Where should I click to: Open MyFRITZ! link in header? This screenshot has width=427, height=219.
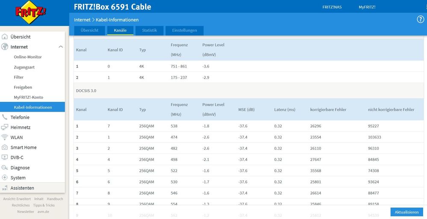click(367, 7)
